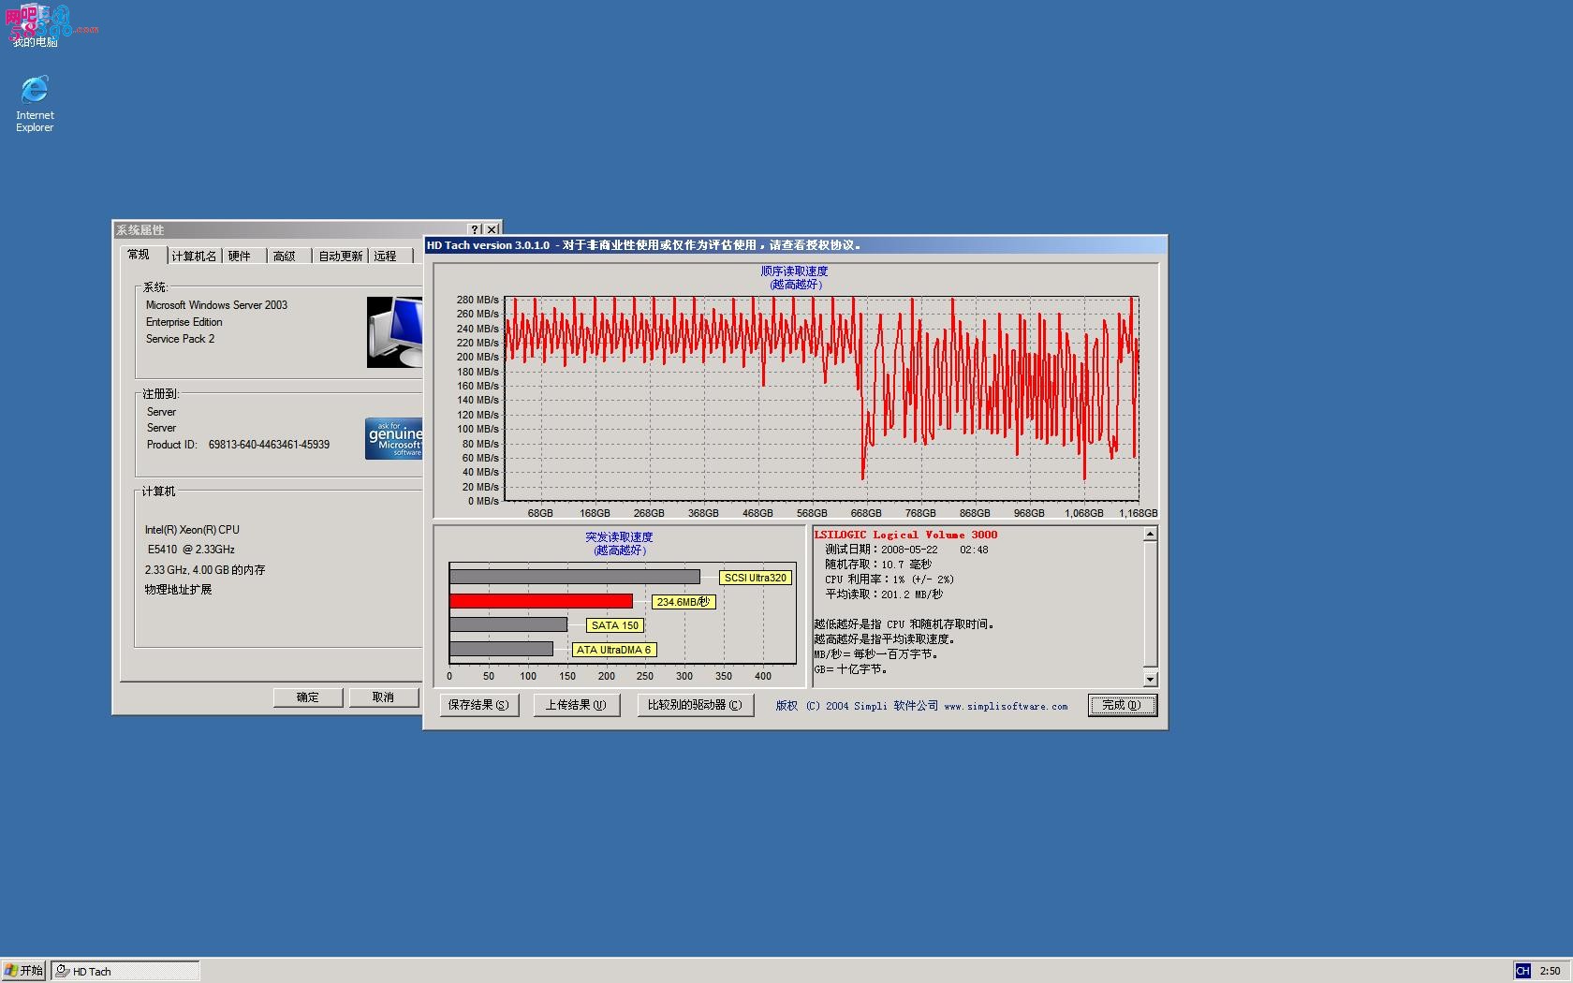The image size is (1573, 983).
Task: Click the red burst speed bar
Action: pos(541,601)
